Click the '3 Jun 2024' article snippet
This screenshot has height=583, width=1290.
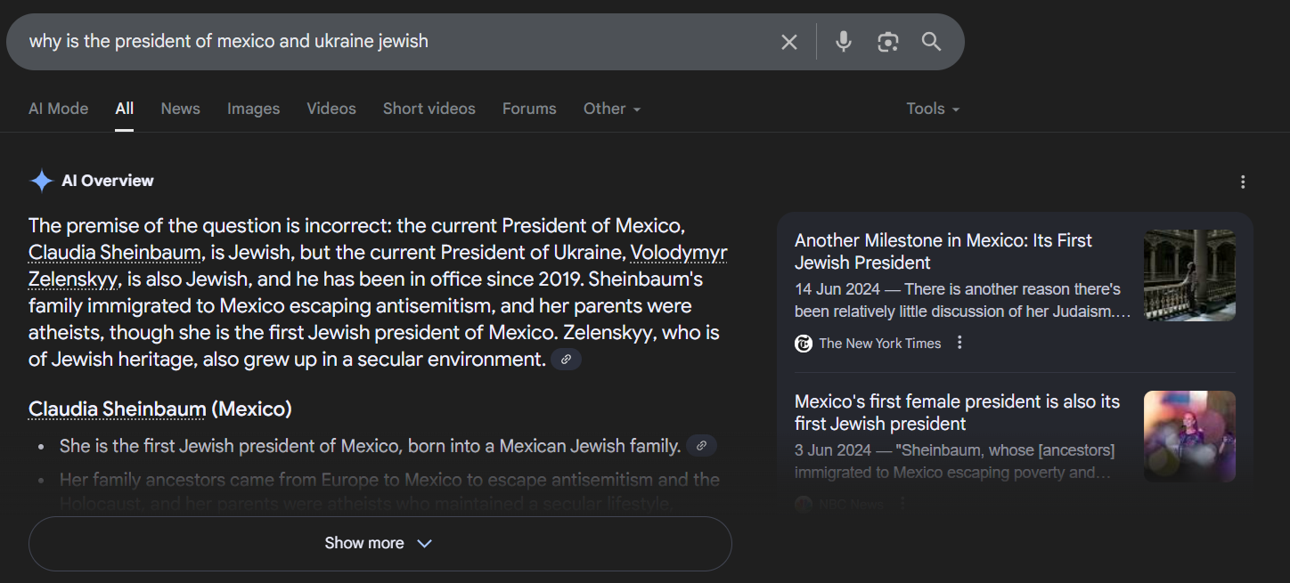[954, 461]
